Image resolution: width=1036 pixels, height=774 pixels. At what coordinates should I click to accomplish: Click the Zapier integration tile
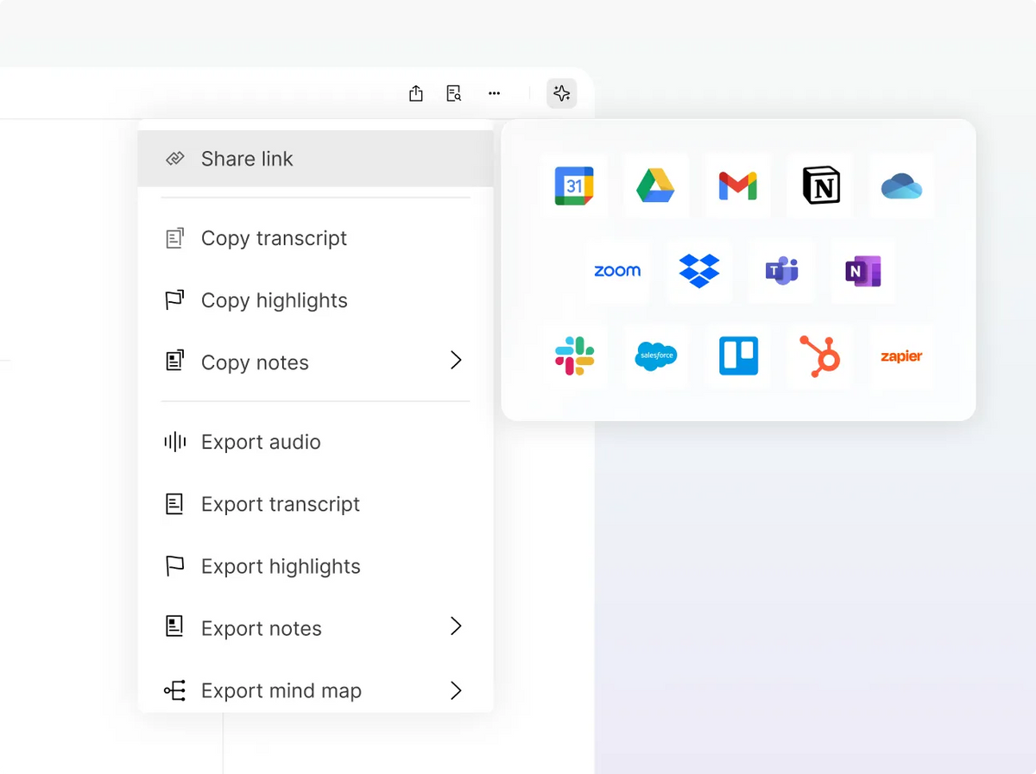point(901,356)
